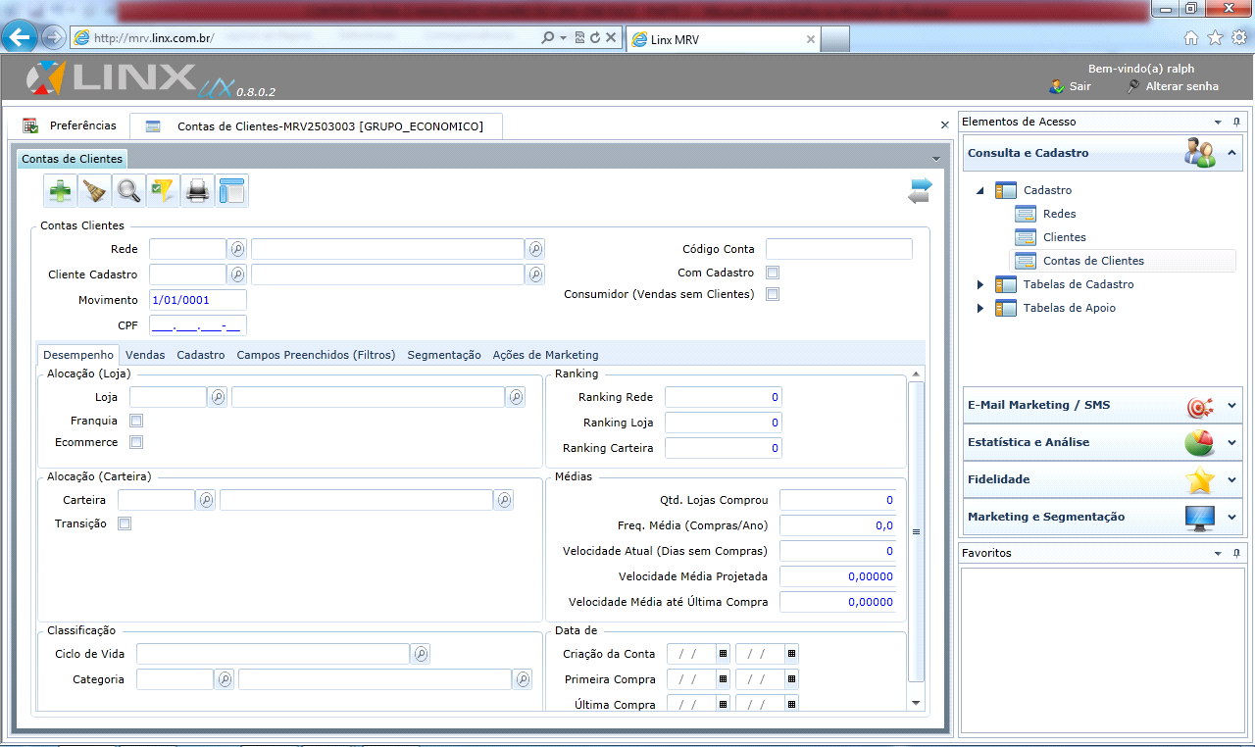The height and width of the screenshot is (747, 1255).
Task: Open the Elementos de Acesso dropdown arrow
Action: [x=1220, y=123]
